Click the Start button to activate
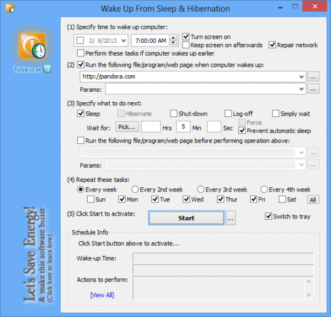The width and height of the screenshot is (331, 317). click(186, 218)
